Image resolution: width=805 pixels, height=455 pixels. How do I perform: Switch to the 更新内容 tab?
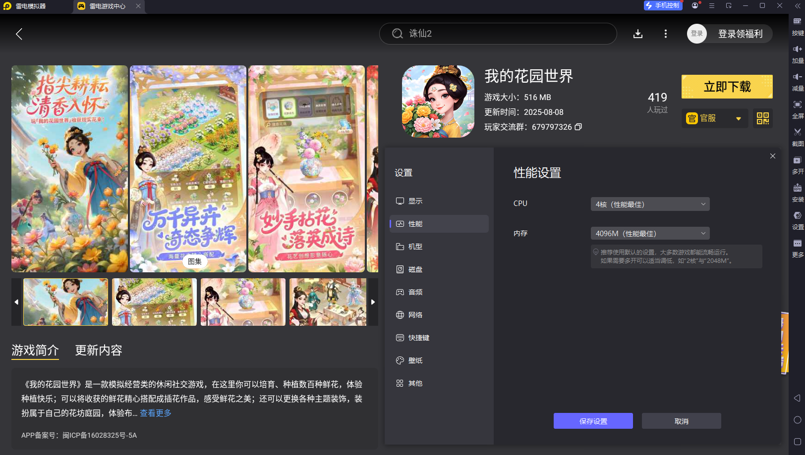(x=99, y=350)
